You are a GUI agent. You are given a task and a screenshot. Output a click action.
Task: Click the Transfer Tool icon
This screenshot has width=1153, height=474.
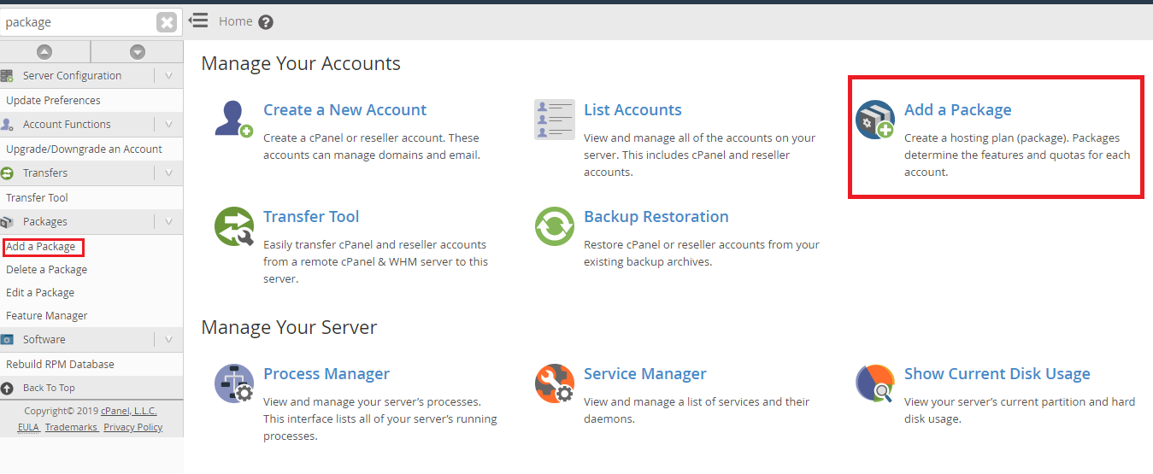click(x=233, y=226)
